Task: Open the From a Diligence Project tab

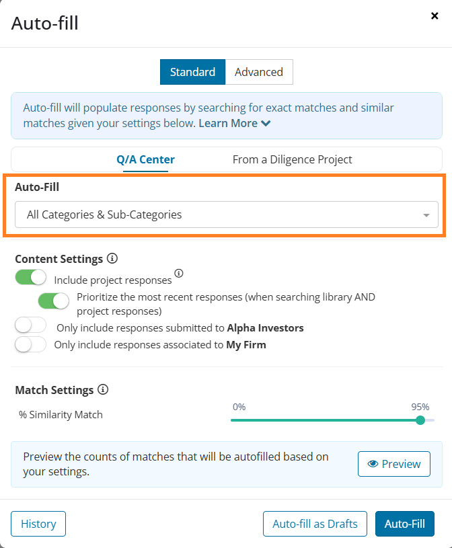Action: point(292,159)
